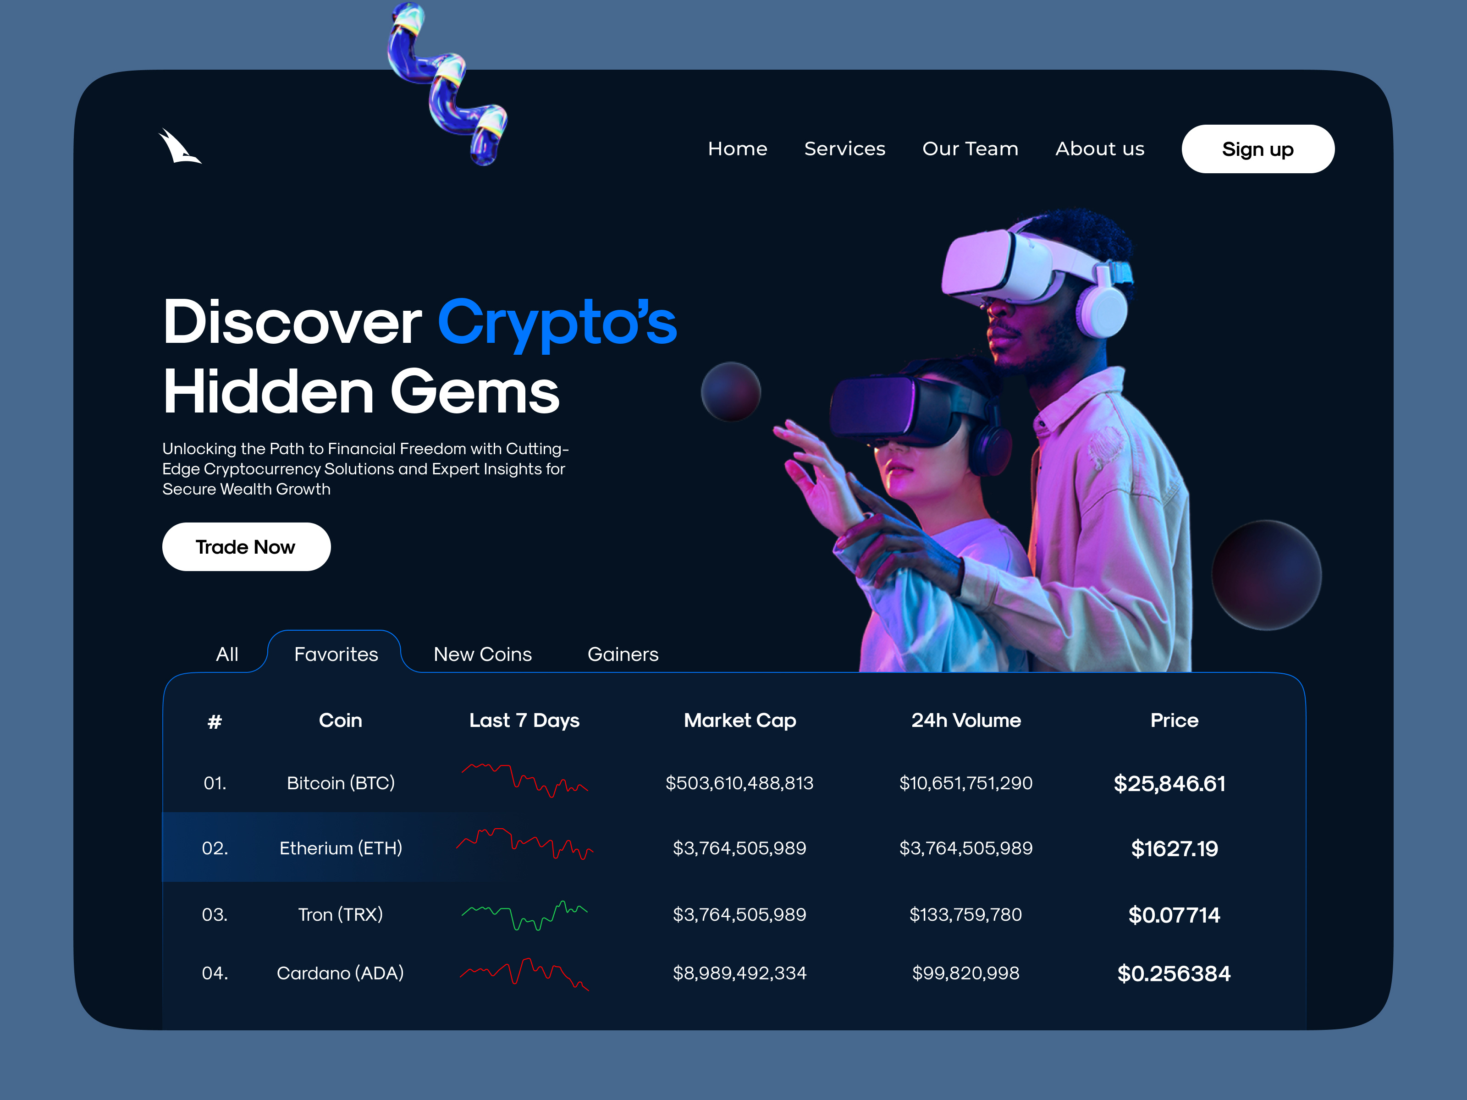Select the Bitcoin (BTC) table row
The image size is (1467, 1100).
341,782
